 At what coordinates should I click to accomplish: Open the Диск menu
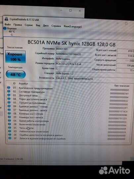tap(46, 26)
